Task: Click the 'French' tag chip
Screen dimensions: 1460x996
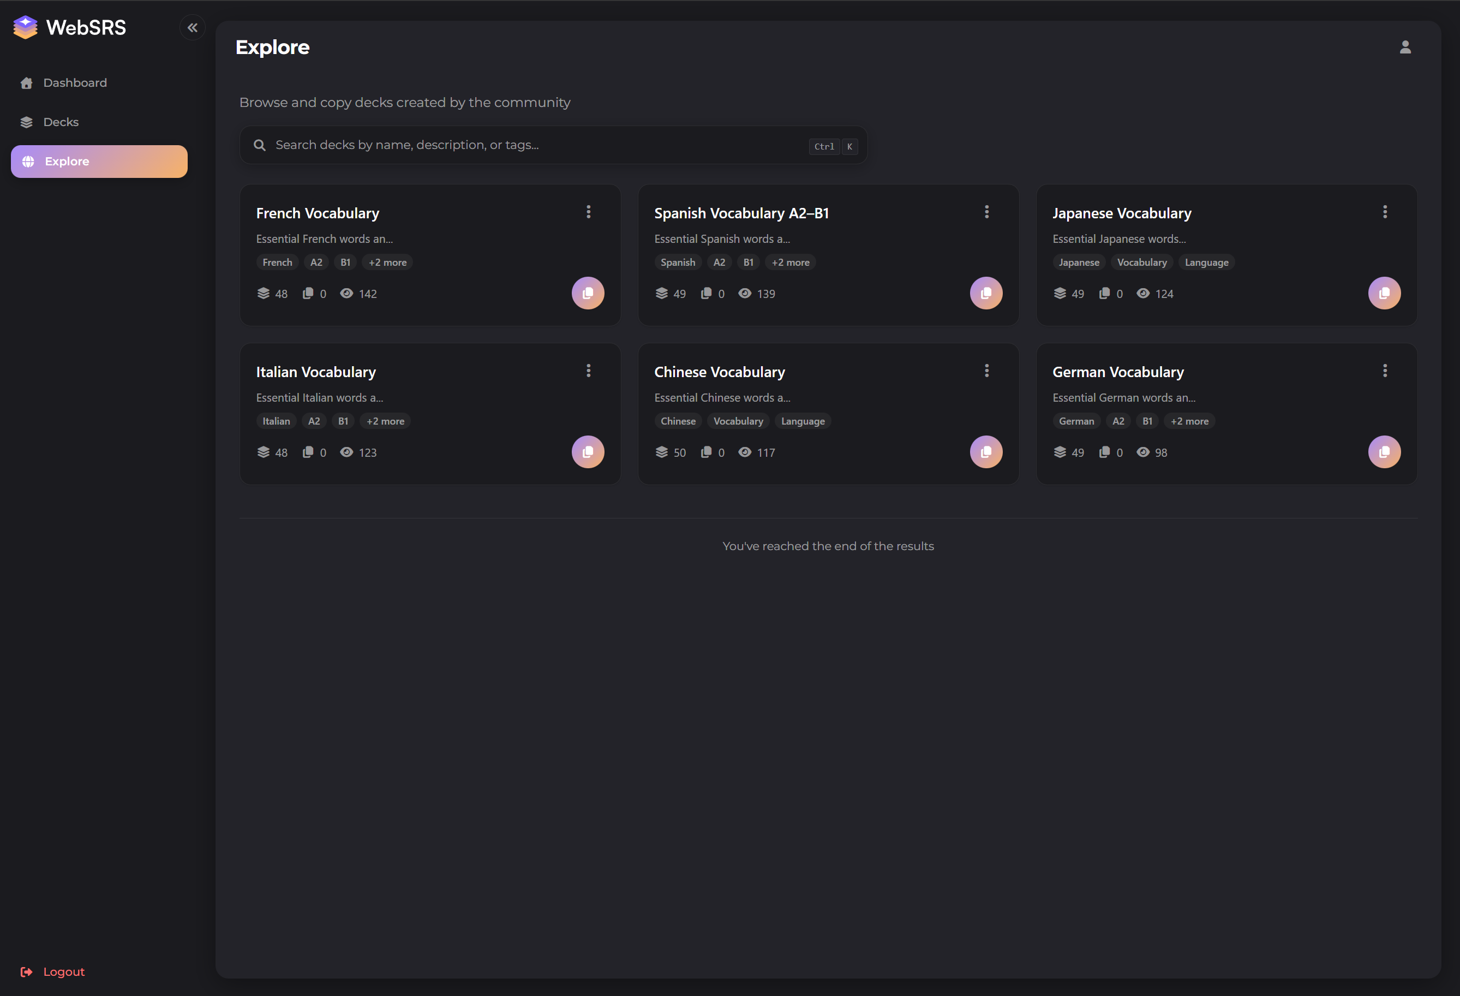Action: pos(277,263)
